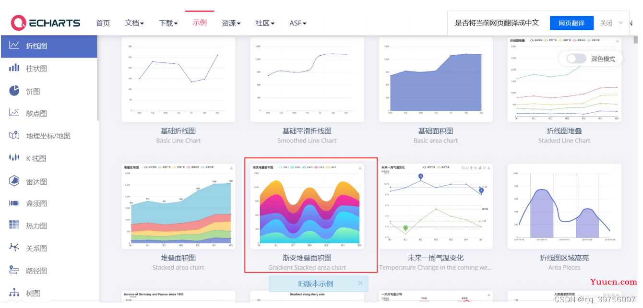Select 雷达图 label in the sidebar
Screen dimensions: 643x308
[x=36, y=181]
